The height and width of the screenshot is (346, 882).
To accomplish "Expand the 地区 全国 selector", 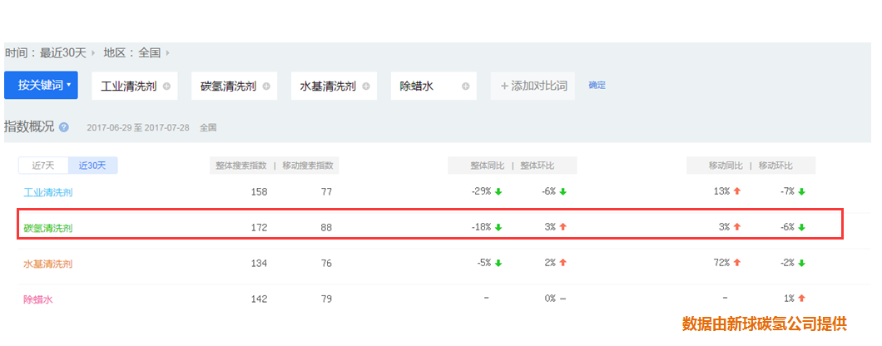I will tap(136, 52).
